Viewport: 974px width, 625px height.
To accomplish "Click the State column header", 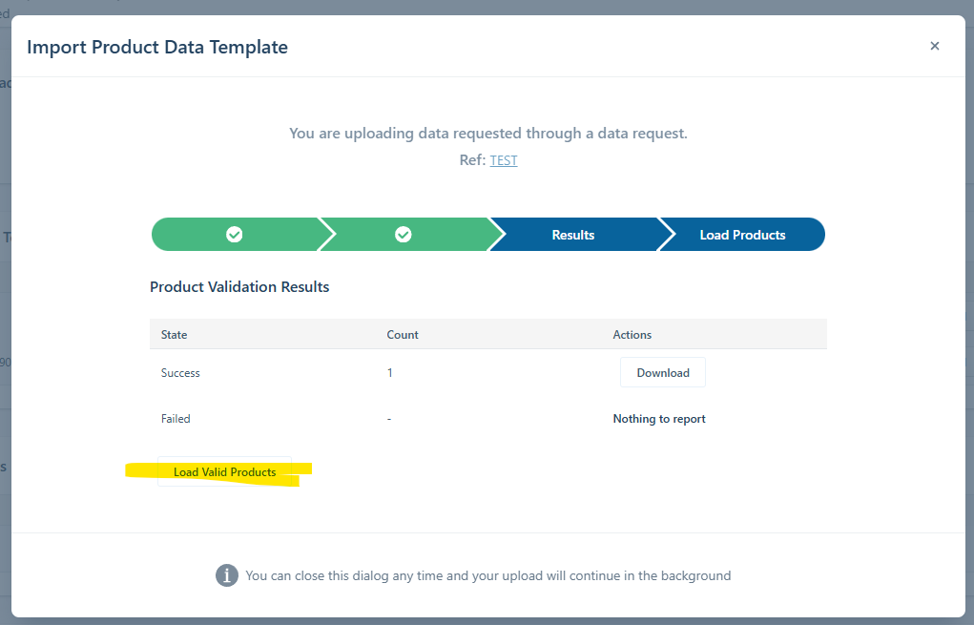I will tap(175, 335).
